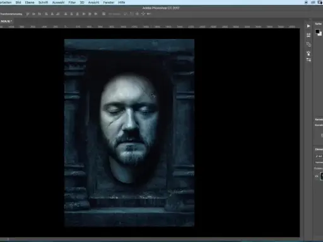Click align right edges icon

(58, 14)
